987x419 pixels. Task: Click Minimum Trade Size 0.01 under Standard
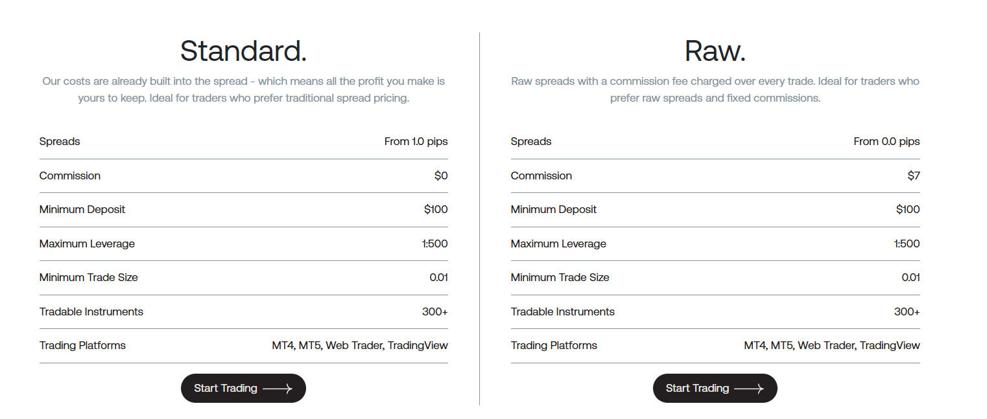point(438,277)
